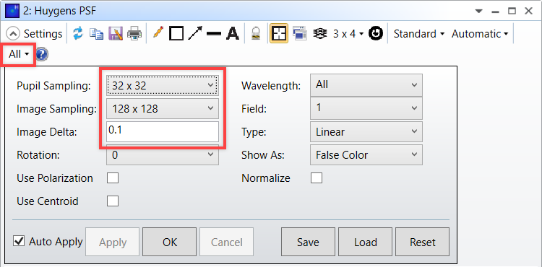Image resolution: width=542 pixels, height=267 pixels.
Task: Open the Field combo box
Action: pos(366,108)
